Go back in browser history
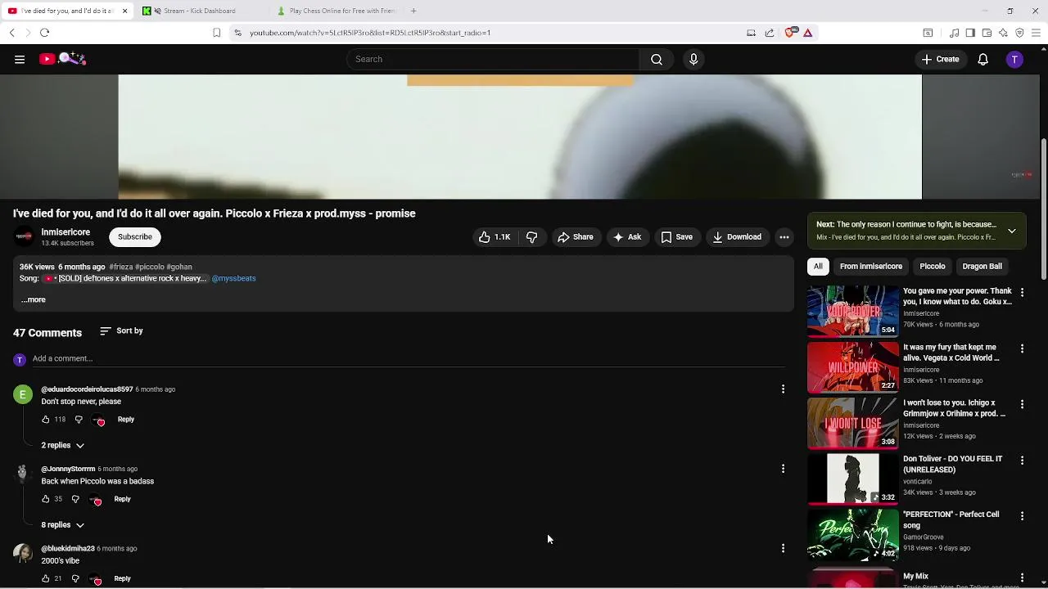The height and width of the screenshot is (589, 1048). (x=11, y=33)
